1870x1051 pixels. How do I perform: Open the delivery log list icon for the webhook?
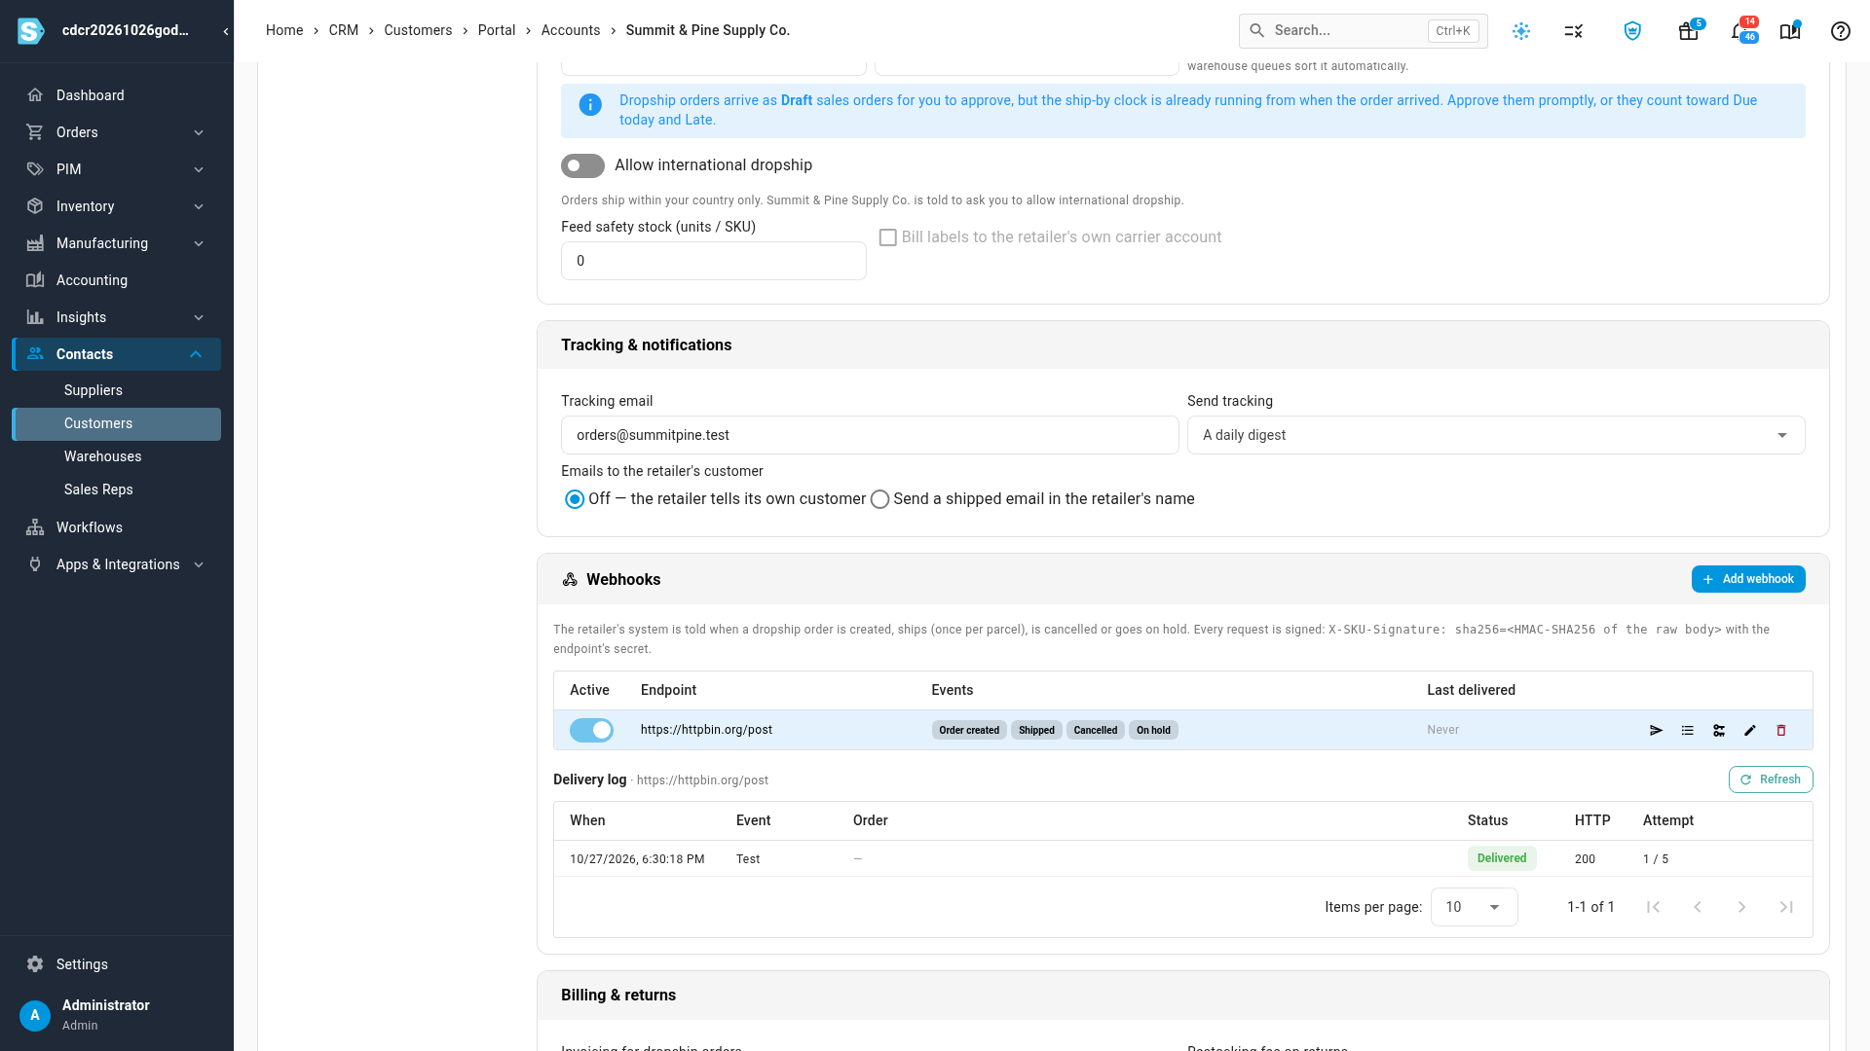(x=1687, y=730)
